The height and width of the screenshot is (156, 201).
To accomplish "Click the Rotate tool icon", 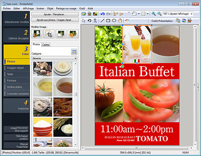I will (90, 21).
